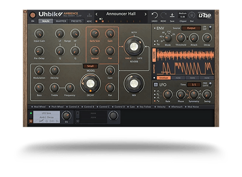Open the first none scope source slot
Screen dimensions: 242x177
click(x=178, y=78)
